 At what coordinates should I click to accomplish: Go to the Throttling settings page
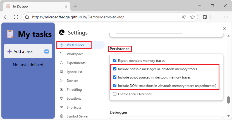pyautogui.click(x=74, y=90)
